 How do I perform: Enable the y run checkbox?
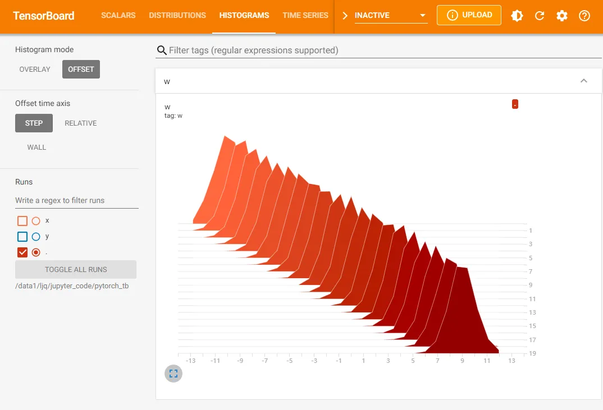[x=22, y=237]
